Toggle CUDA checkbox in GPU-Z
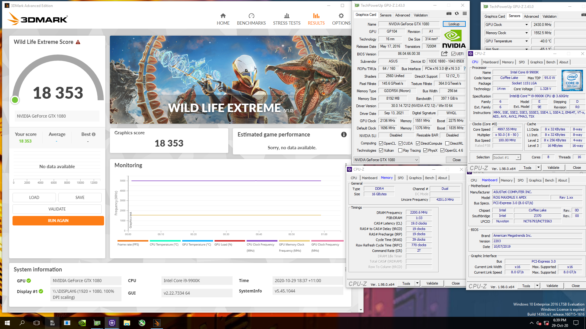This screenshot has width=586, height=329. (x=400, y=143)
